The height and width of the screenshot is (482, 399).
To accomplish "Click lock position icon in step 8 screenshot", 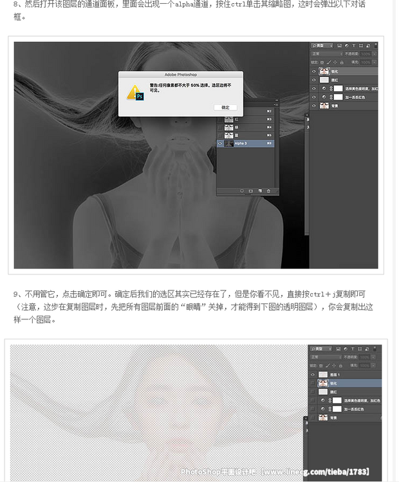I will point(335,62).
